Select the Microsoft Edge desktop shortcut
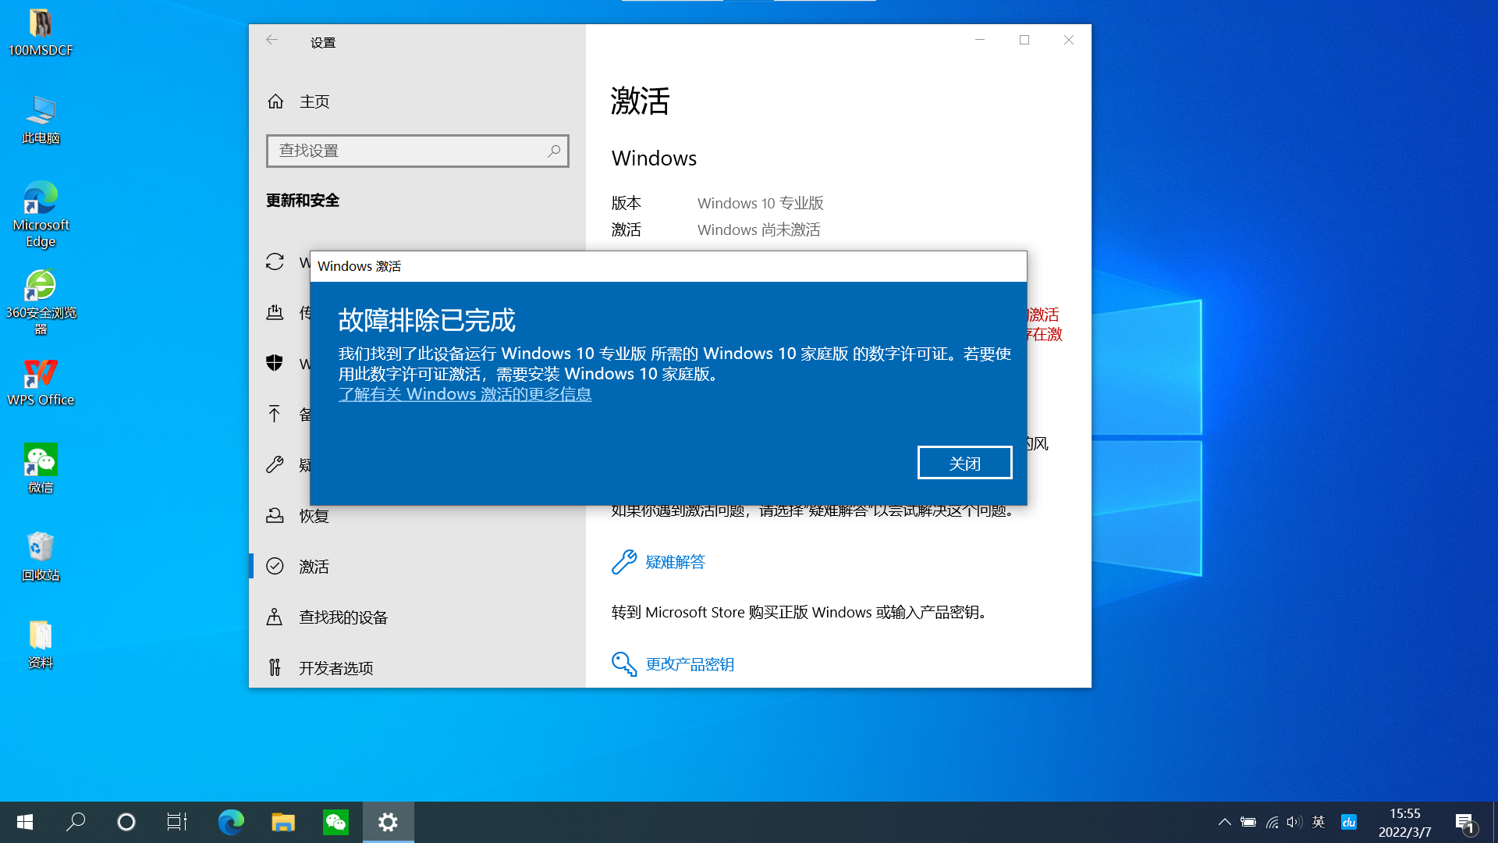The image size is (1498, 843). [41, 215]
